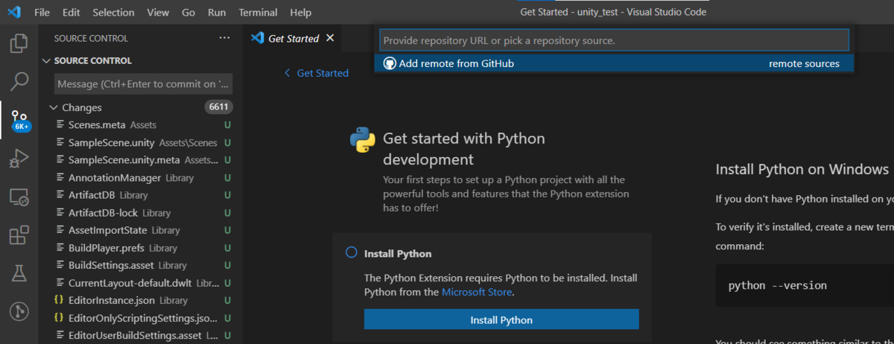This screenshot has width=894, height=344.
Task: Click the SOURCE CONTROL panel title
Action: (x=91, y=38)
